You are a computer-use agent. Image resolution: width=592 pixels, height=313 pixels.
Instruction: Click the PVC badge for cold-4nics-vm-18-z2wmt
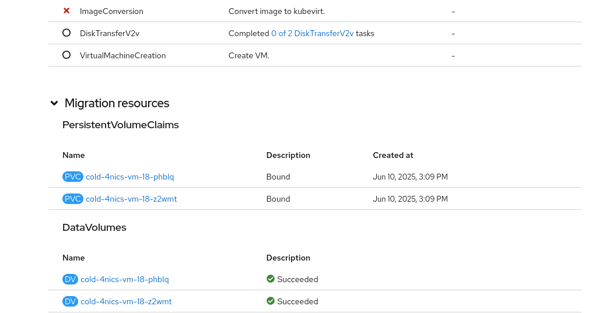[x=73, y=199]
